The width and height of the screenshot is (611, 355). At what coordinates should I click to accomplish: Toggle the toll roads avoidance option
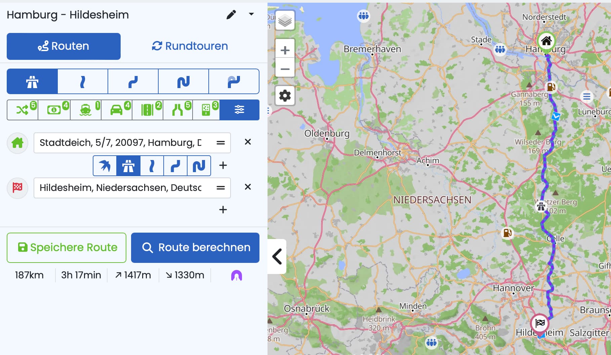(54, 110)
